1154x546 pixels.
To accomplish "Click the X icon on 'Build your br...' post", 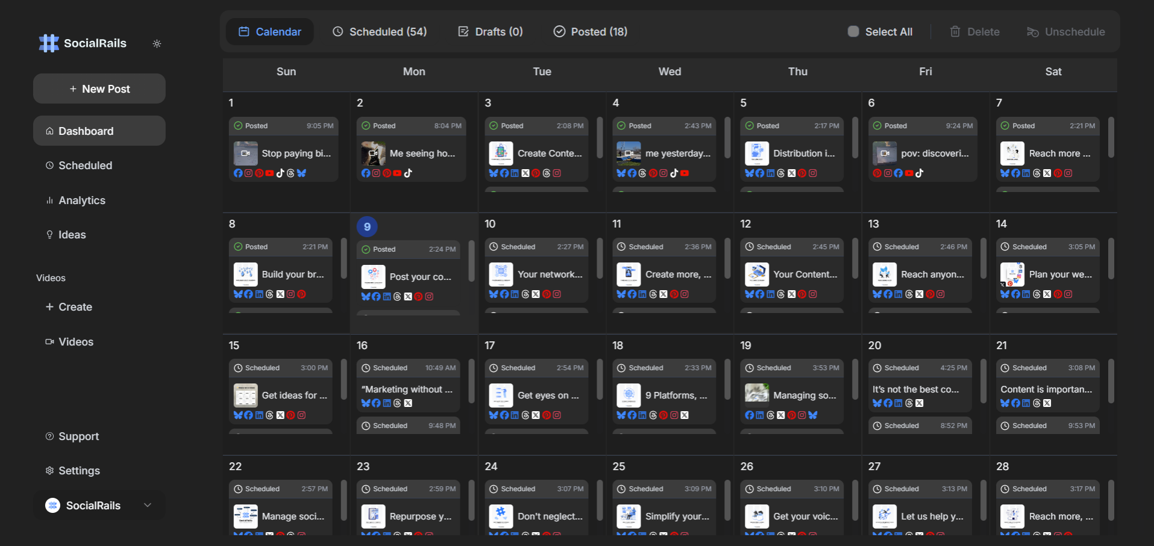I will (280, 295).
